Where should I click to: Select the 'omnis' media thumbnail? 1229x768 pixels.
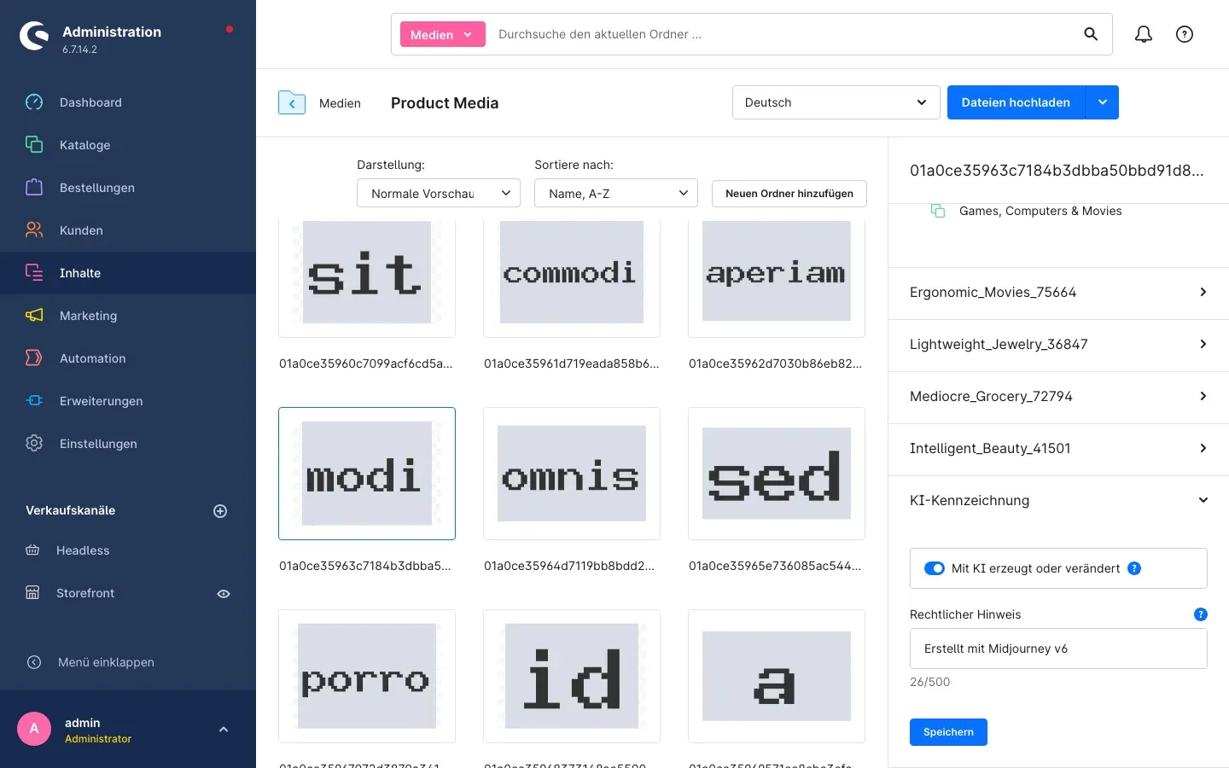tap(572, 474)
